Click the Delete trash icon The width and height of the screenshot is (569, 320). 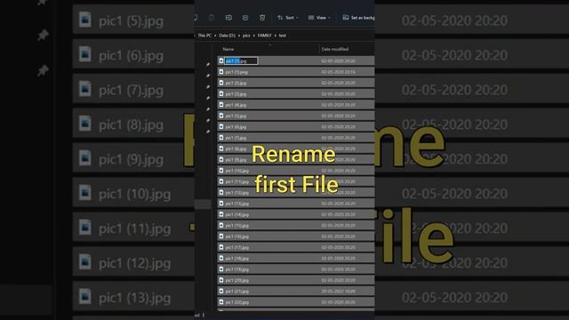point(262,18)
